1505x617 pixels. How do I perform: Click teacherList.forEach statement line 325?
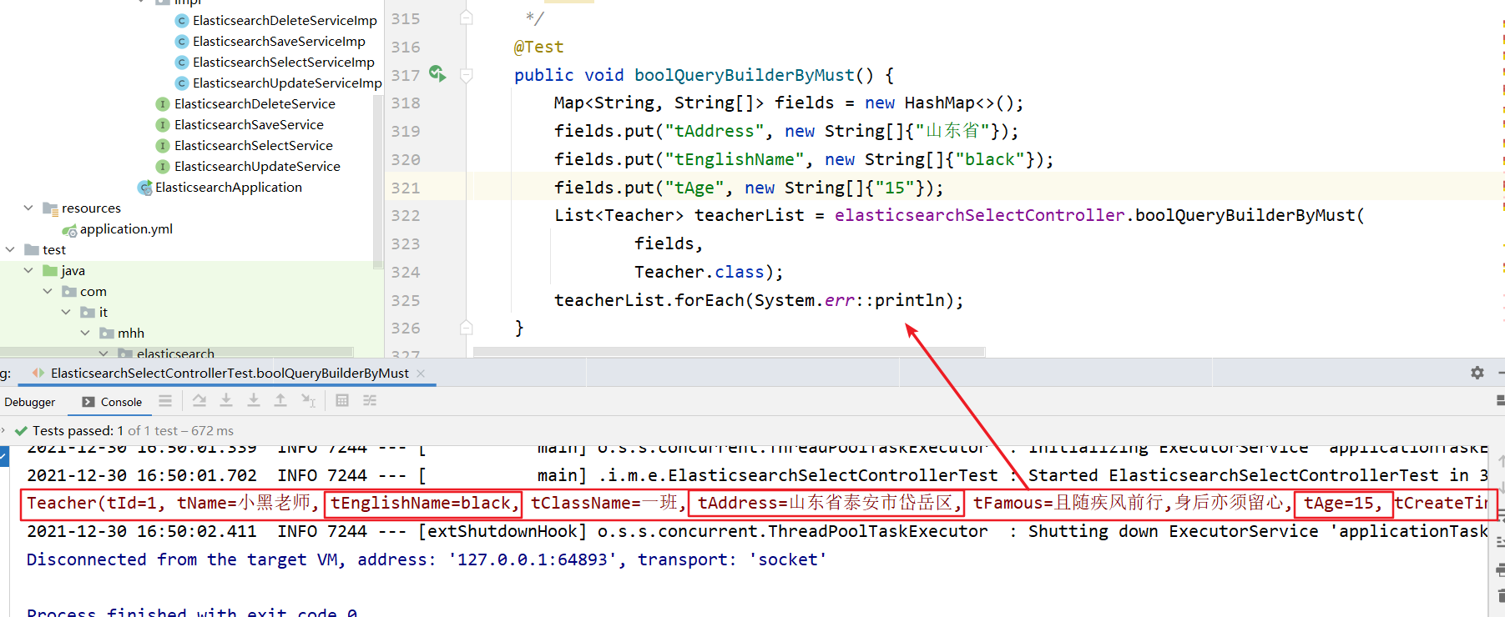[758, 300]
